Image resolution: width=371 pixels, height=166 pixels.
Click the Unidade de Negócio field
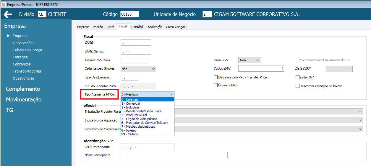click(x=207, y=14)
